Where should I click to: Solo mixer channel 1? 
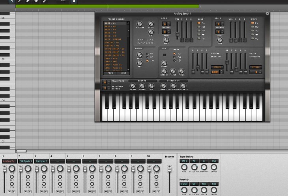pos(13,192)
